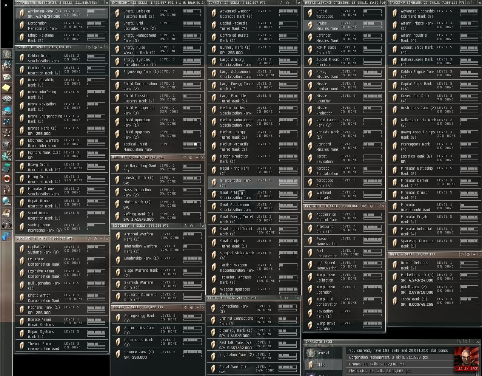Image resolution: width=482 pixels, height=376 pixels.
Task: Select the Heavy Assault Ships skill row
Action: click(434, 135)
